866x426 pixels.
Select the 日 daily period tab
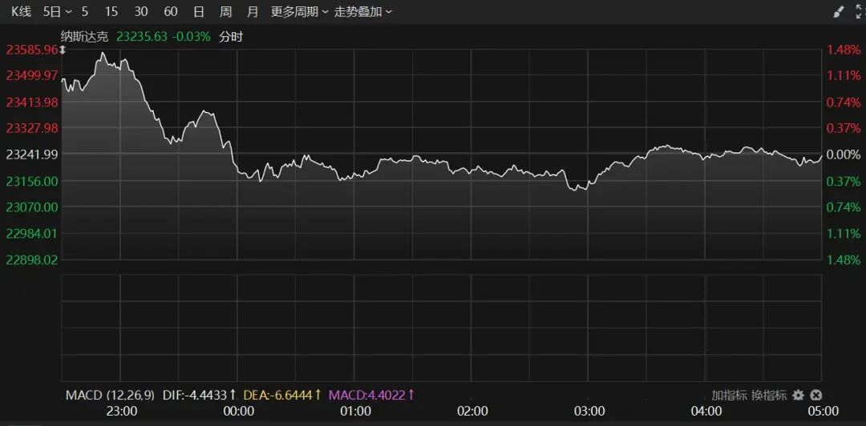click(x=199, y=12)
